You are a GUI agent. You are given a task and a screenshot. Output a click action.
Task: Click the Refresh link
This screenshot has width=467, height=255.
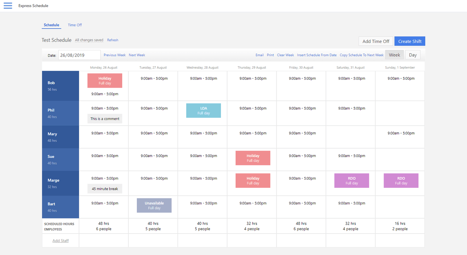click(113, 40)
